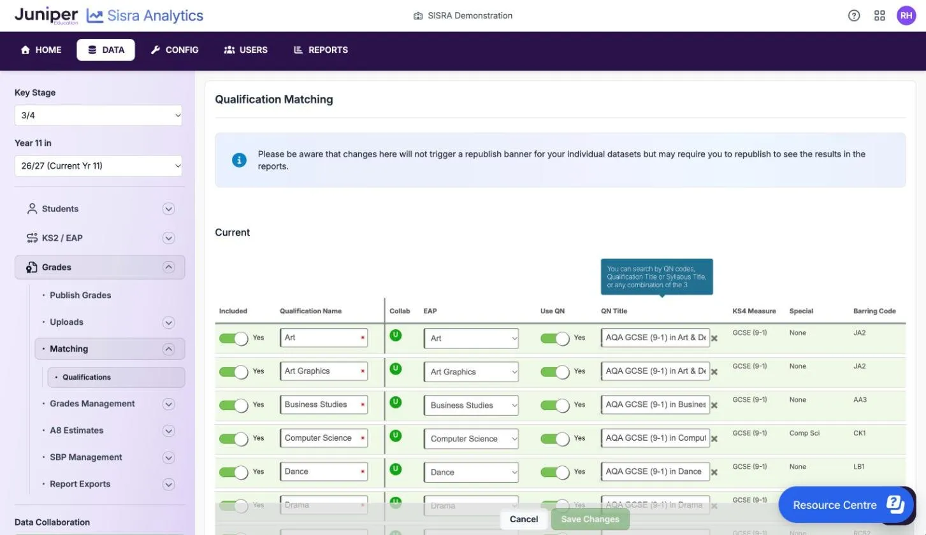Click the Collab U icon for Business Studies
The width and height of the screenshot is (926, 535).
click(396, 402)
